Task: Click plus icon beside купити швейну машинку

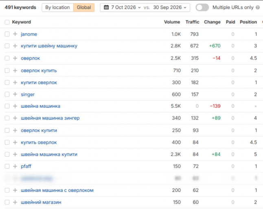Action: (15, 46)
